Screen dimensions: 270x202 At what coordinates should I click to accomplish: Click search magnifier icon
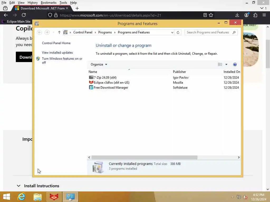[234, 32]
